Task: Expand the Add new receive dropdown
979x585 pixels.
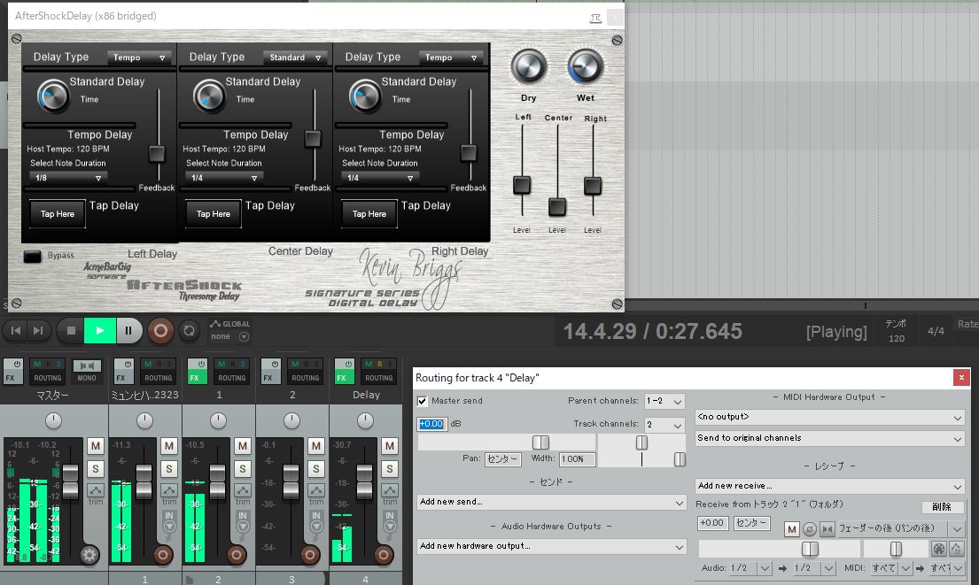Action: pyautogui.click(x=830, y=486)
